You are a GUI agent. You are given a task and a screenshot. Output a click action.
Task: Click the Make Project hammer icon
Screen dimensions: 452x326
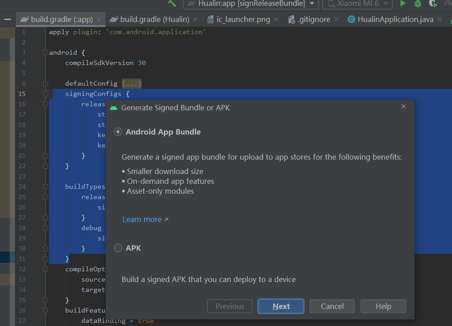coord(172,3)
